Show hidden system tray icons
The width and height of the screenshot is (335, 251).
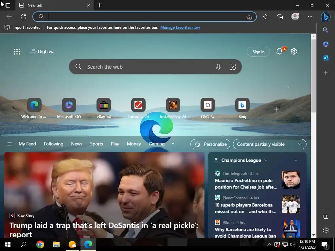(x=269, y=244)
